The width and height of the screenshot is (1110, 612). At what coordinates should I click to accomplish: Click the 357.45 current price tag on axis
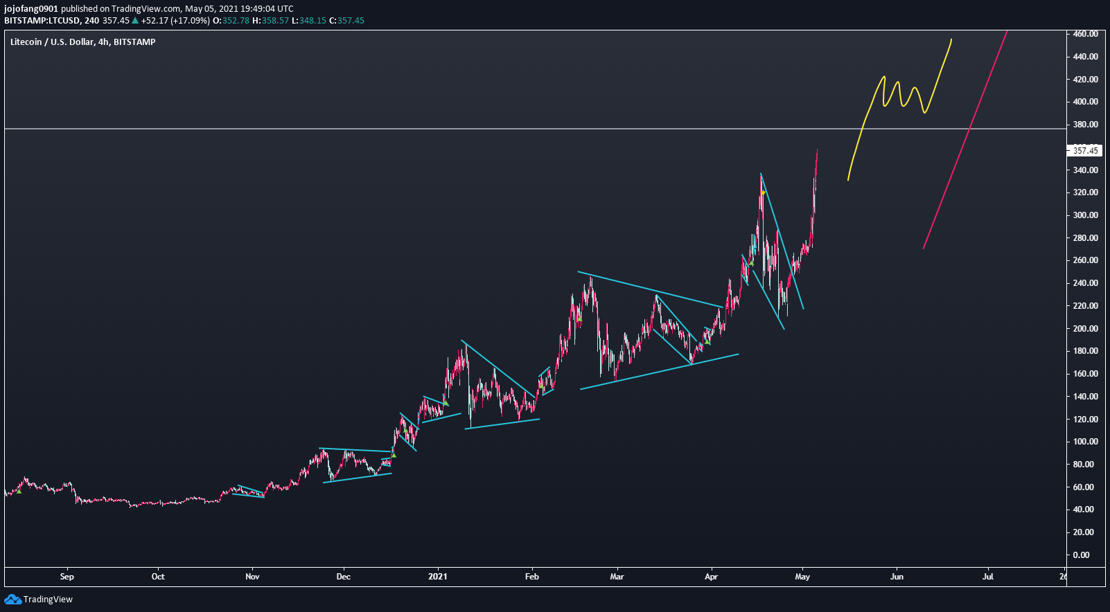point(1085,150)
